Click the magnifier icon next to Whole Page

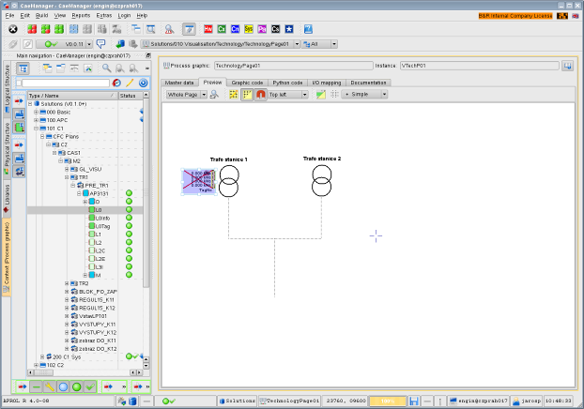click(x=214, y=94)
